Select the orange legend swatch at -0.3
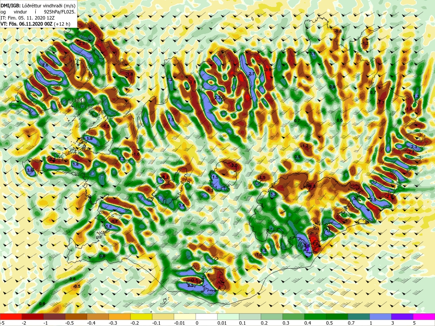 pos(120,316)
